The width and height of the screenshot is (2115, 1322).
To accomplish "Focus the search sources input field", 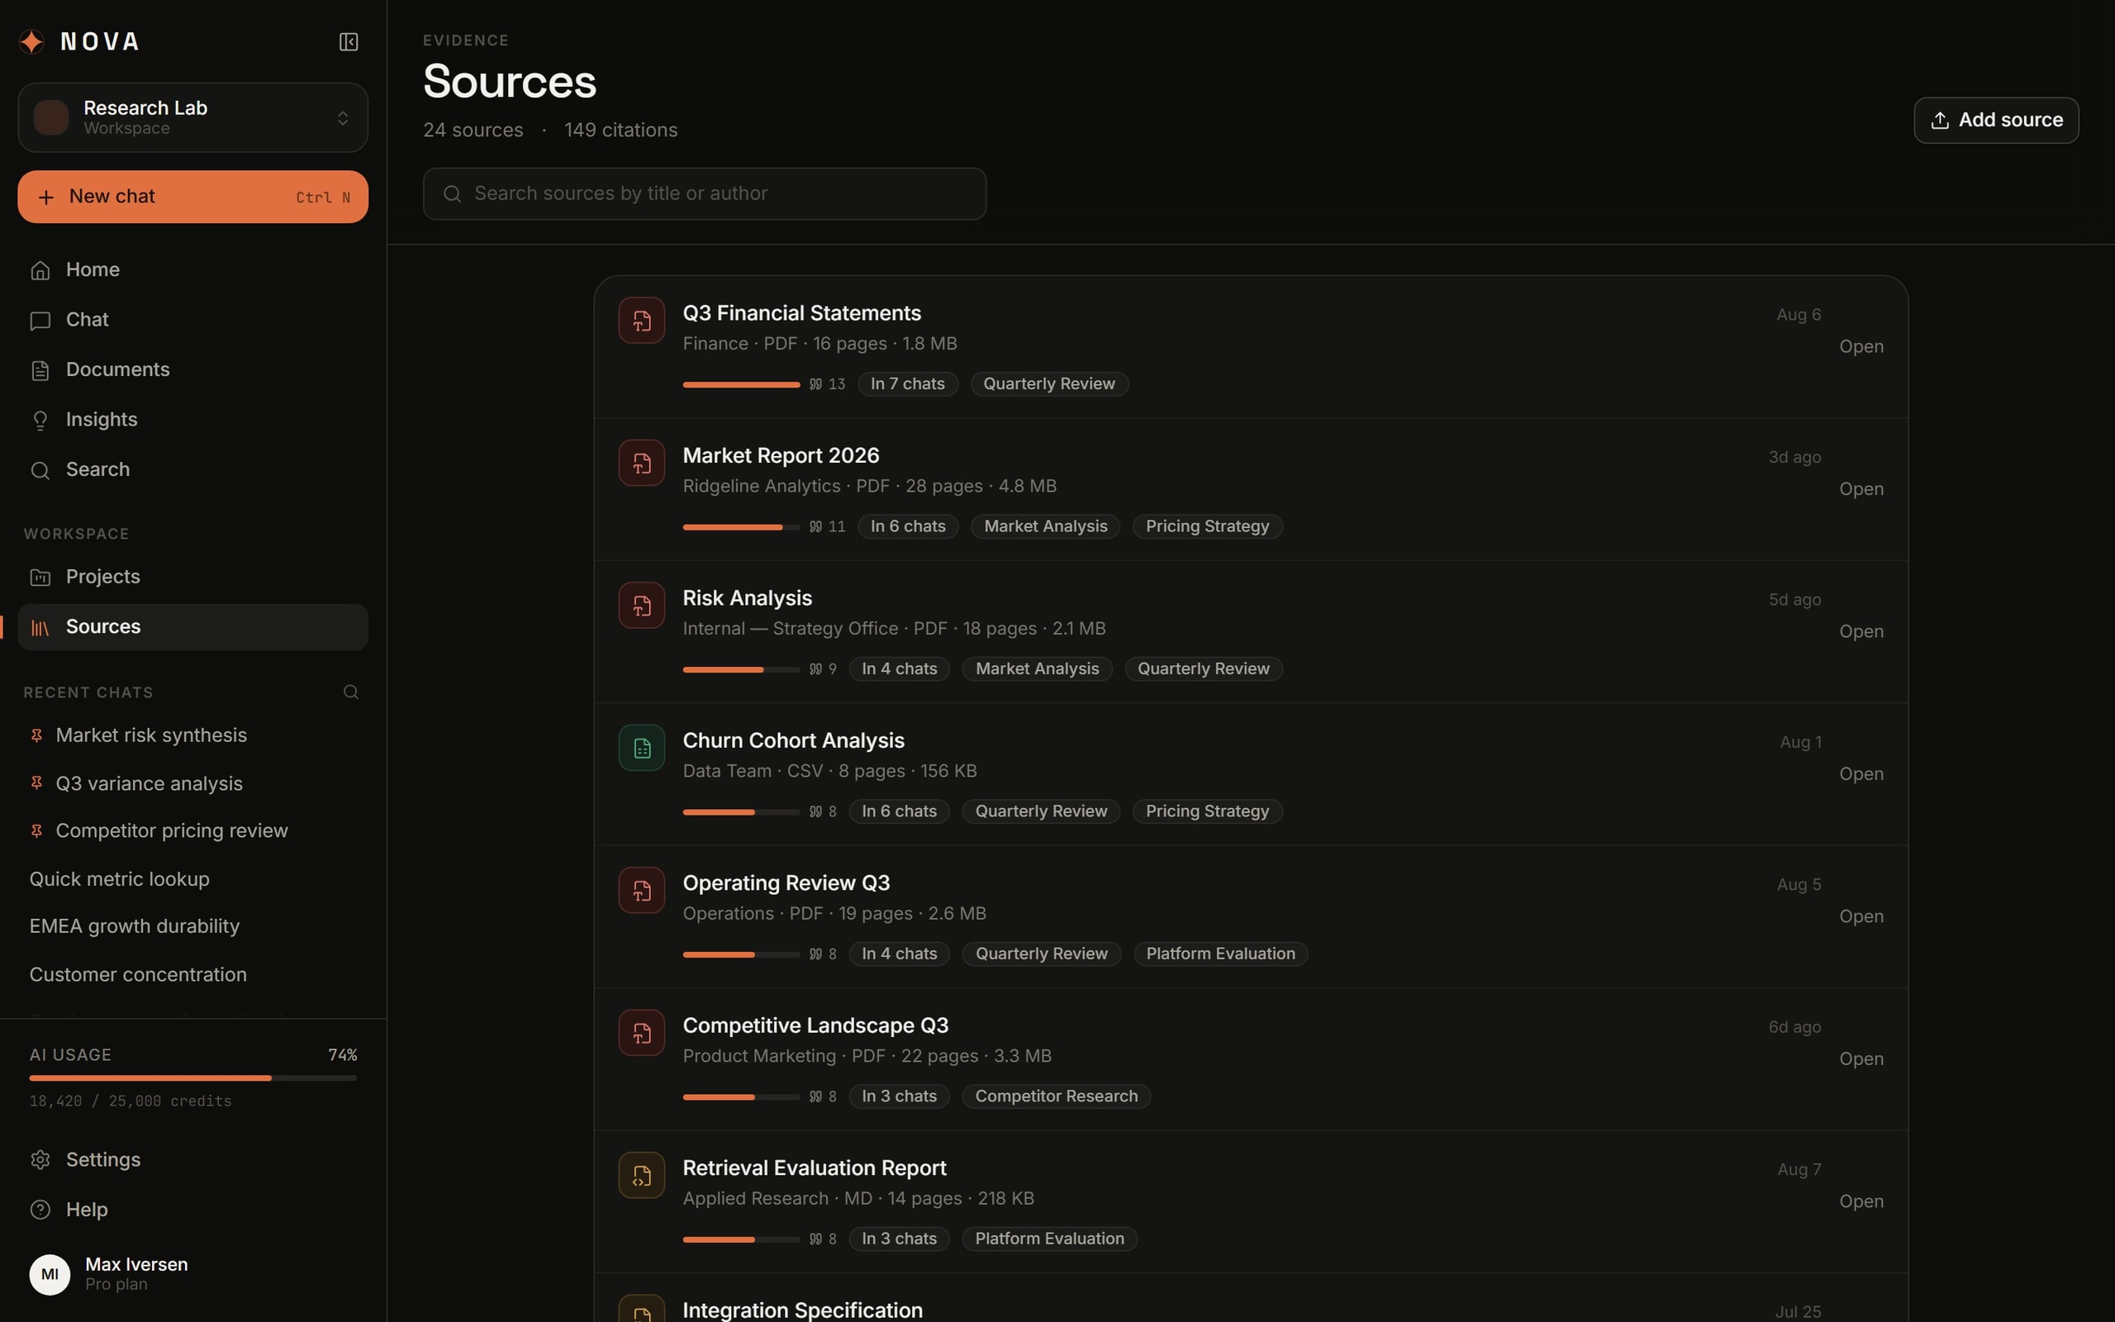I will tap(705, 193).
